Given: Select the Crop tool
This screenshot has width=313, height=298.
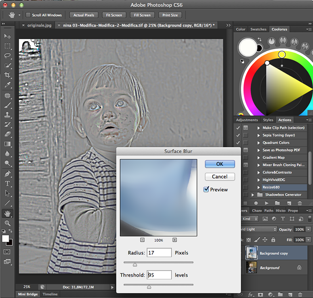Looking at the screenshot, I should tap(7, 75).
